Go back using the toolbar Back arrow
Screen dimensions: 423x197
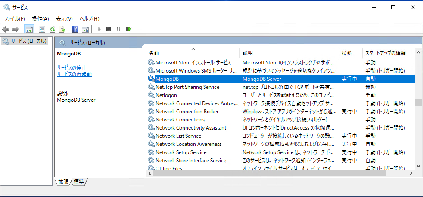coord(6,29)
